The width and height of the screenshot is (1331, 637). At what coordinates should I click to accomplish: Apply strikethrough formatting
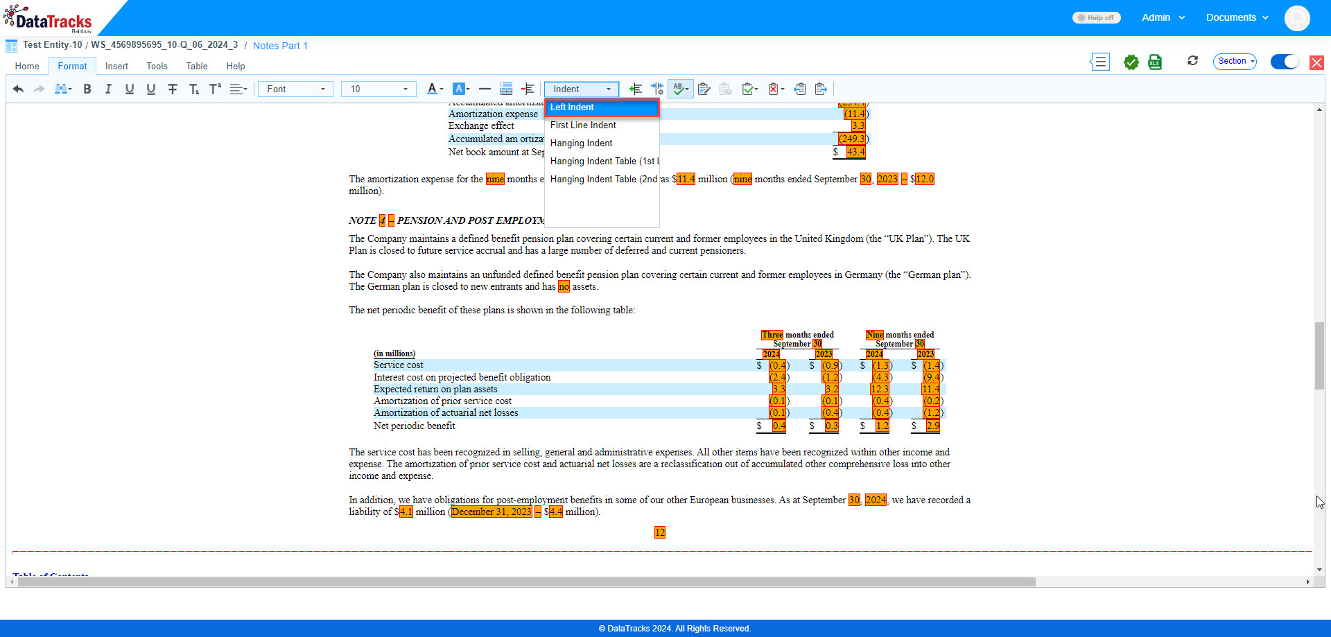tap(173, 89)
